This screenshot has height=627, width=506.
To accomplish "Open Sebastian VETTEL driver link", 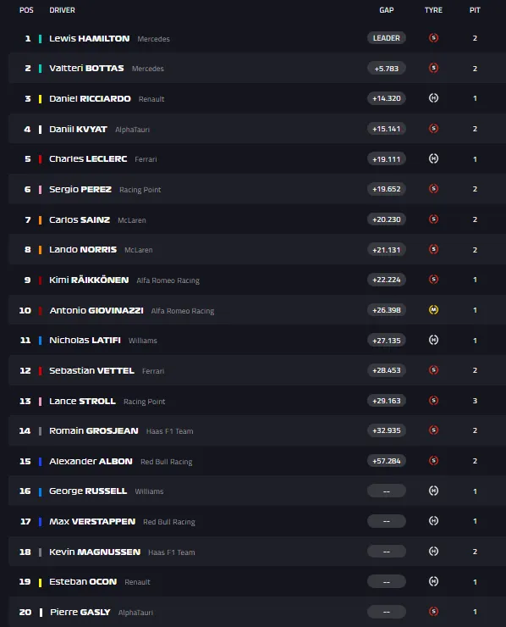I will coord(91,370).
